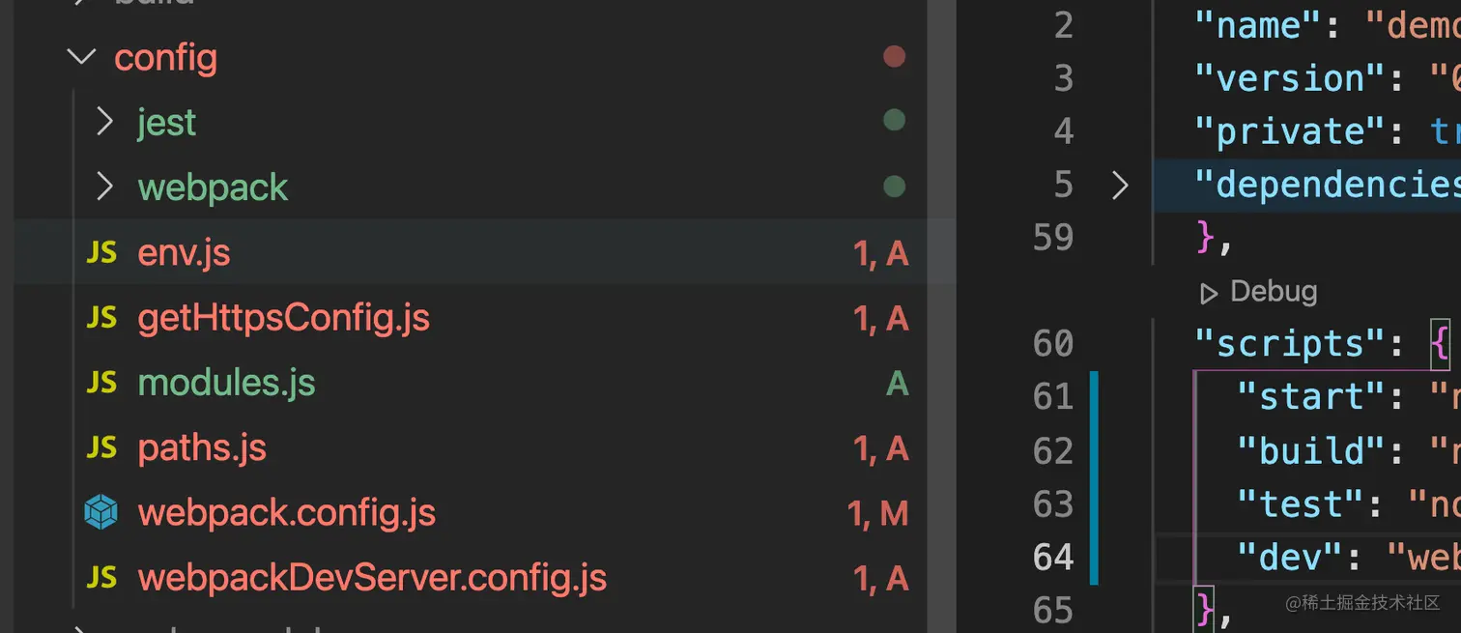Viewport: 1461px width, 633px height.
Task: Collapse the config folder chevron
Action: point(81,57)
